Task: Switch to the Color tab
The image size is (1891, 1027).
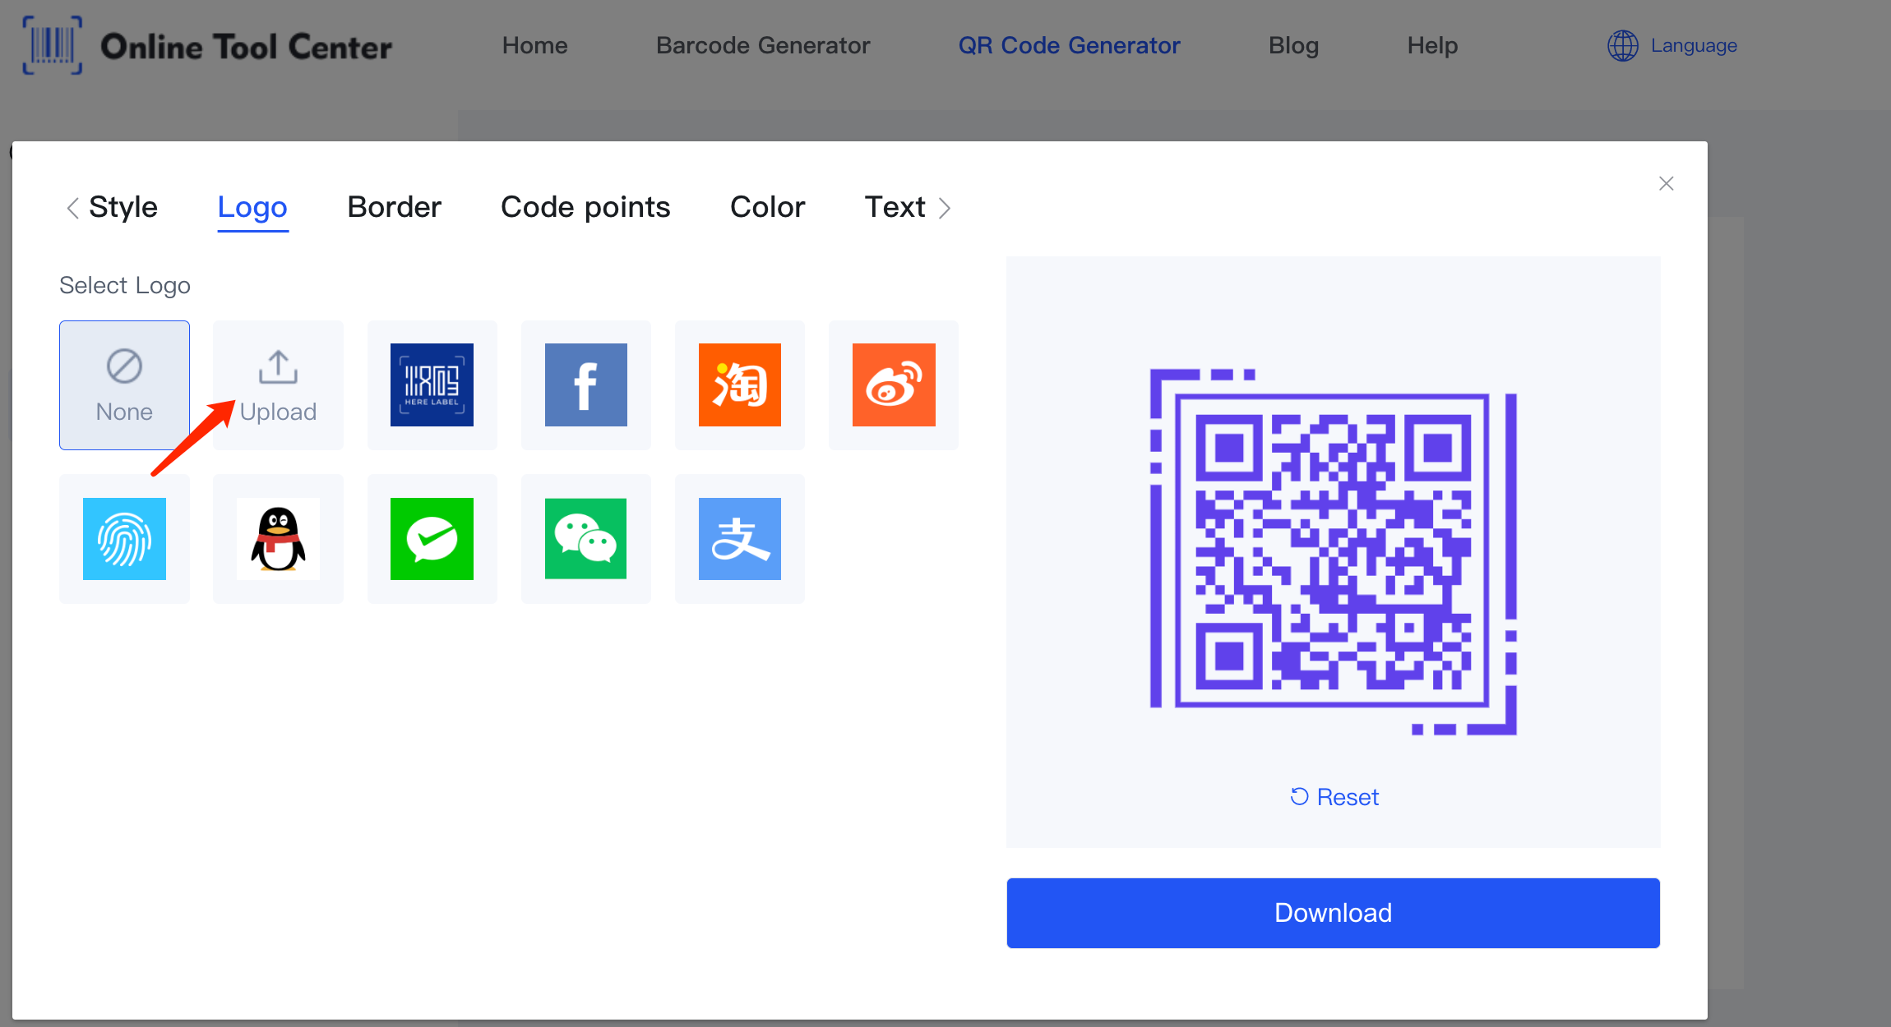Action: [x=766, y=206]
